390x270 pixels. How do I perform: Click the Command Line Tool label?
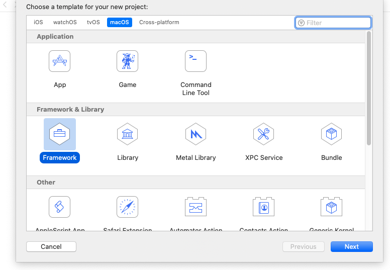(x=196, y=88)
